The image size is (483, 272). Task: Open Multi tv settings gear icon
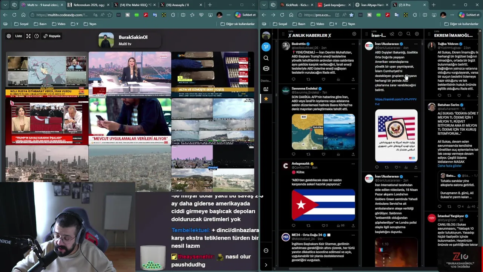coord(9,36)
